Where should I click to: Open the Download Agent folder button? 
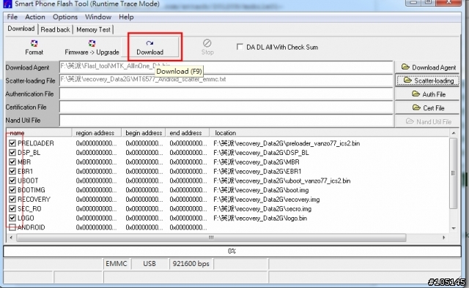point(428,67)
